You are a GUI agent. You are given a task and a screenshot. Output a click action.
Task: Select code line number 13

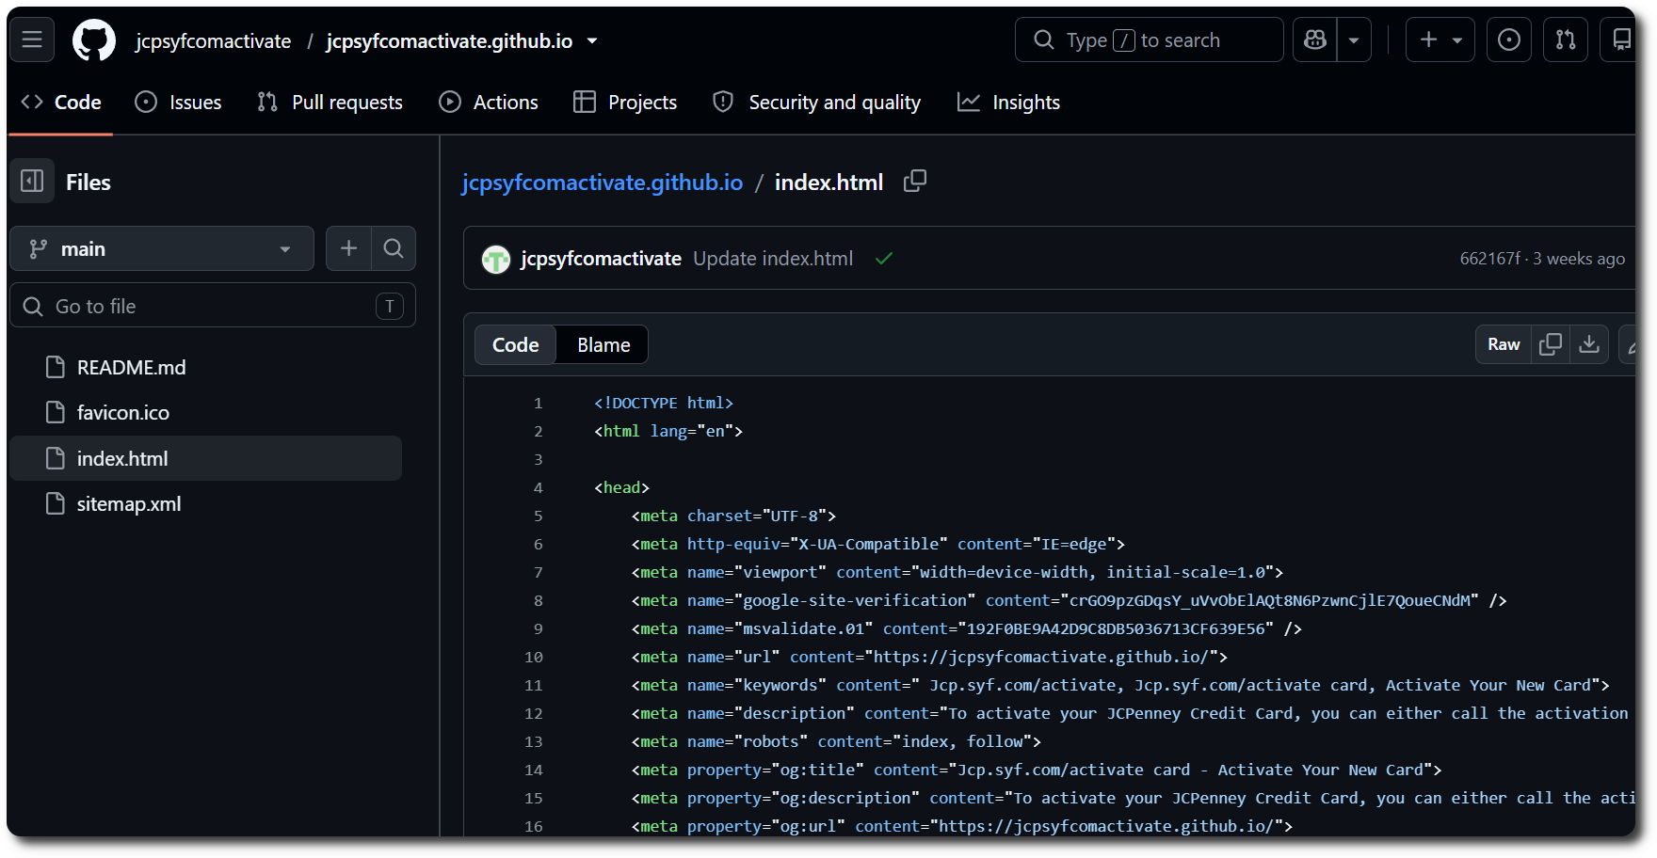[x=534, y=741]
